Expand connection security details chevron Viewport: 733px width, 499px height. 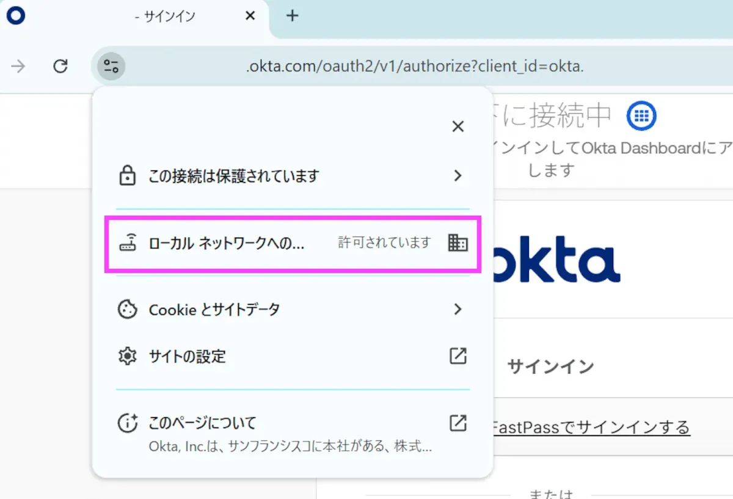(x=458, y=176)
